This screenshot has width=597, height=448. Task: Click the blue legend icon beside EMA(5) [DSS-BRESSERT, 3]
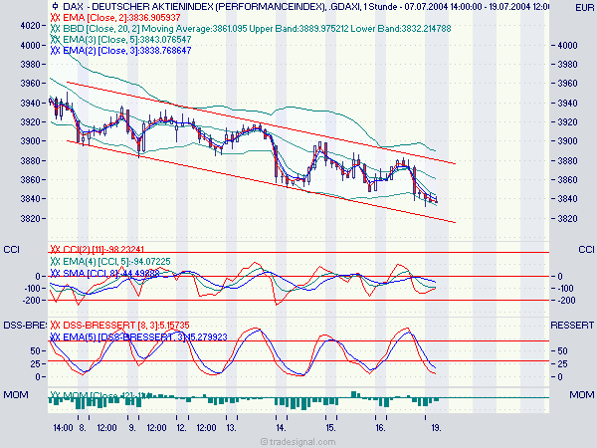[x=55, y=337]
